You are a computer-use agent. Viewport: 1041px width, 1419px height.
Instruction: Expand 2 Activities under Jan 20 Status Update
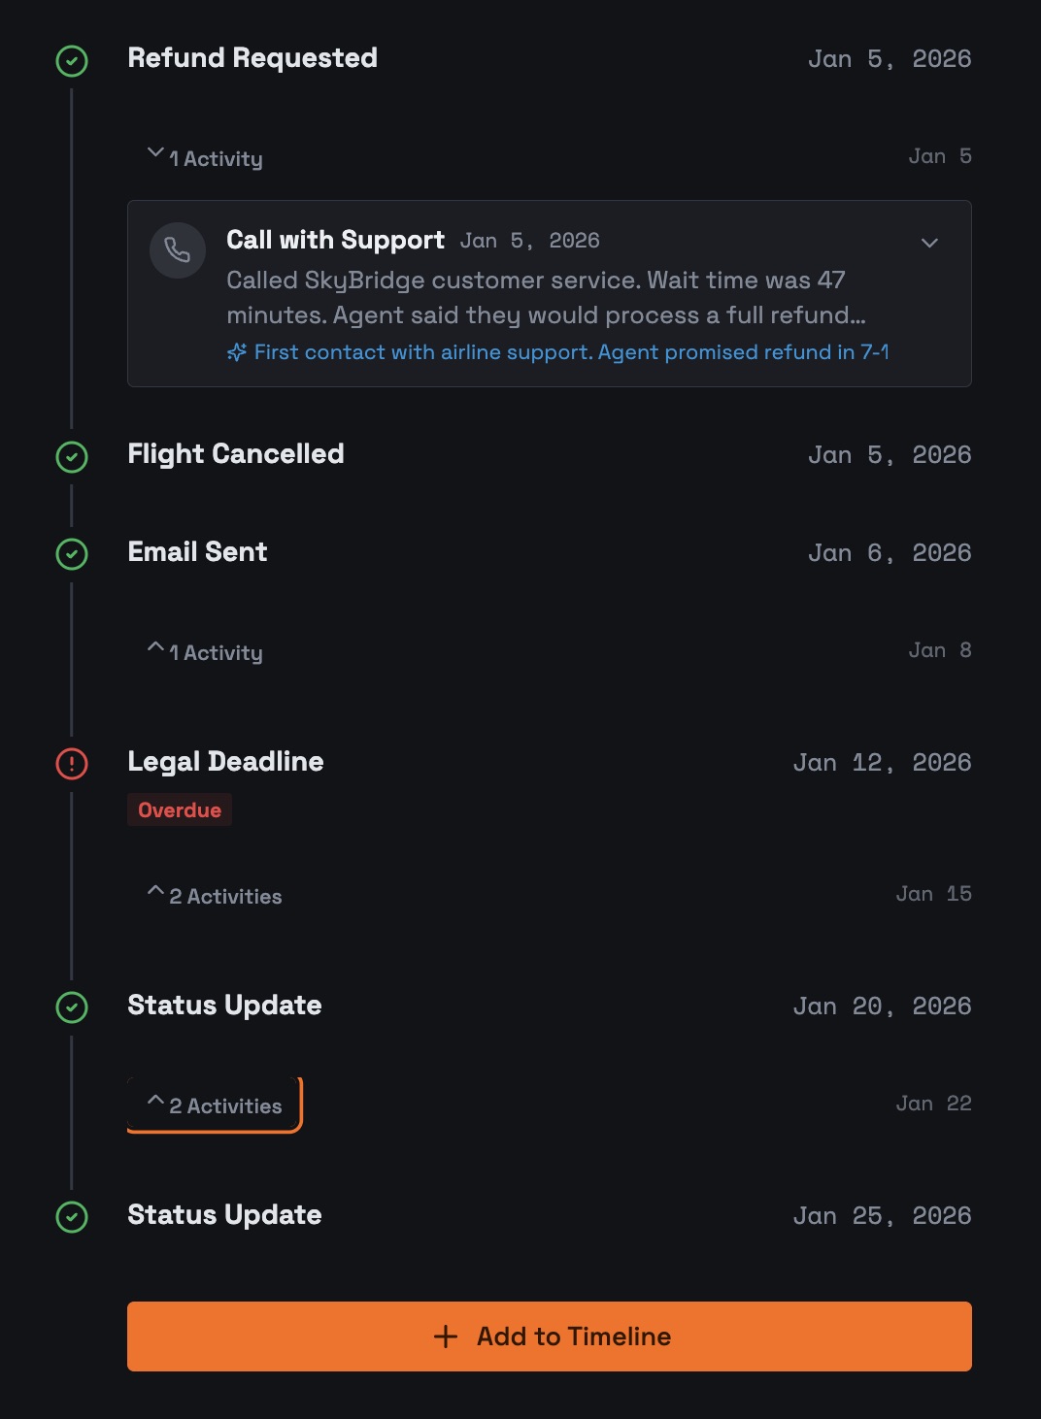point(216,1105)
